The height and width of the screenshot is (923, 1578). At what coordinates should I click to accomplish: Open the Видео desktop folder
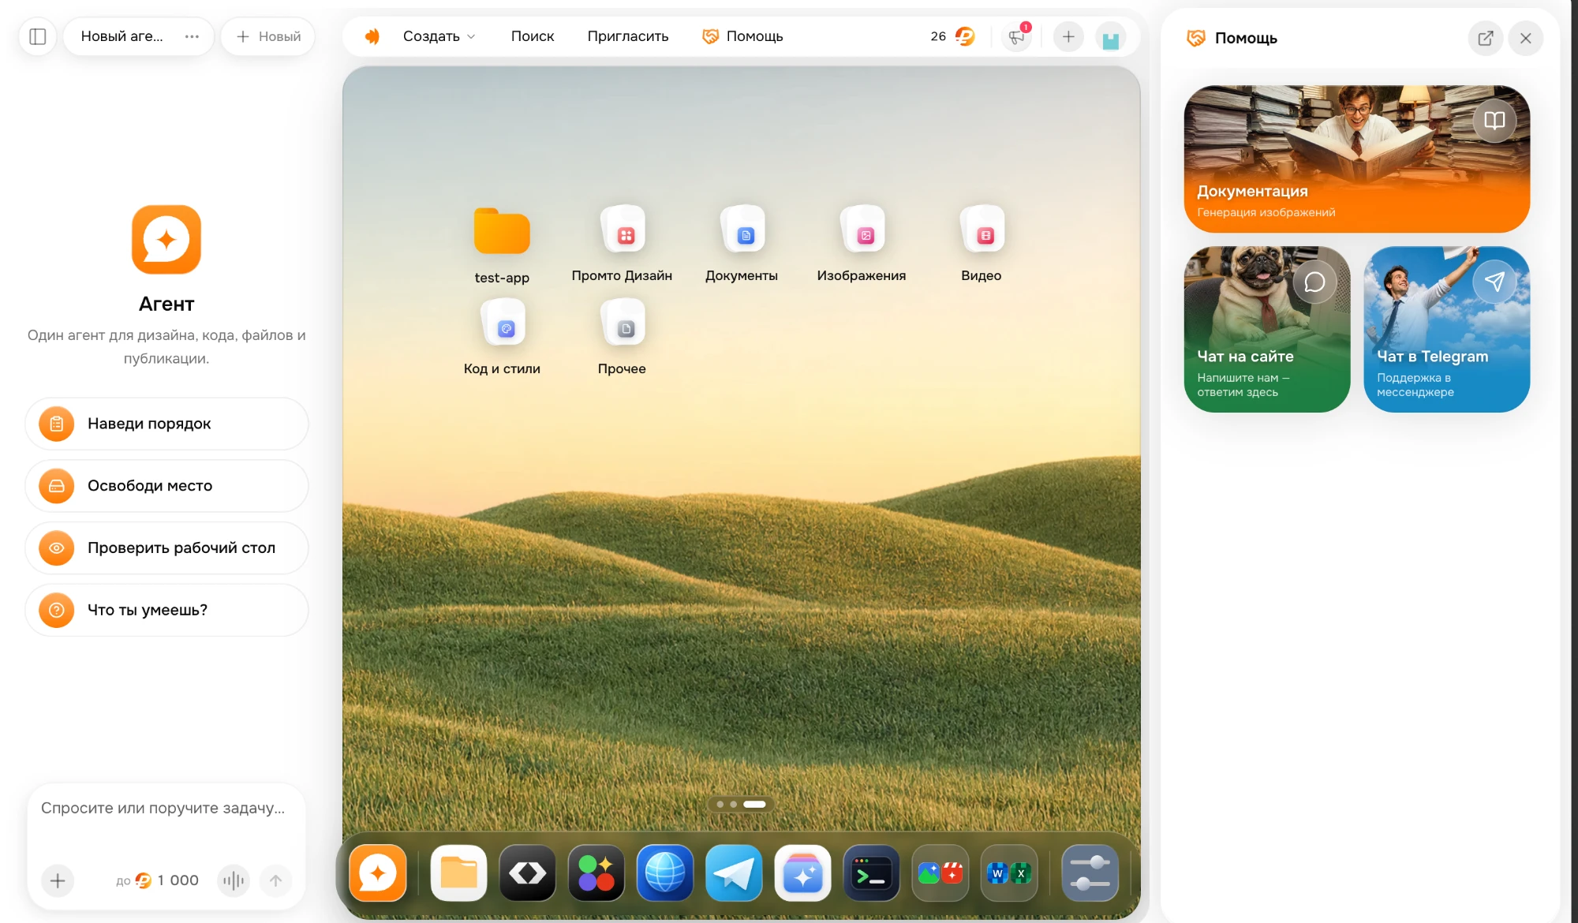tap(982, 244)
